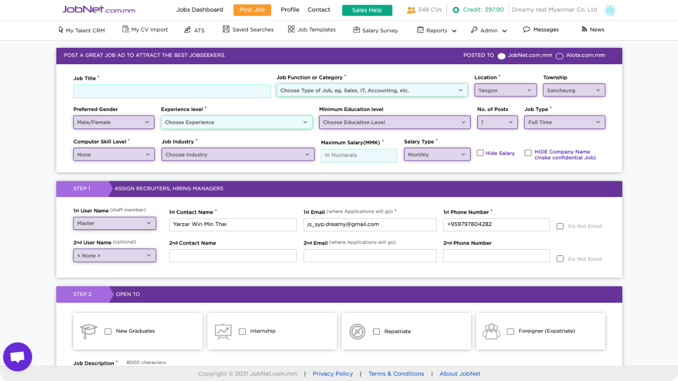
Task: Open the Job Type dropdown showing Full Time
Action: click(x=565, y=122)
